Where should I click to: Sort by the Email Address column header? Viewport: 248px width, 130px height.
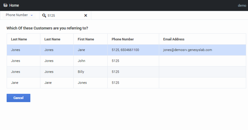coord(174,39)
